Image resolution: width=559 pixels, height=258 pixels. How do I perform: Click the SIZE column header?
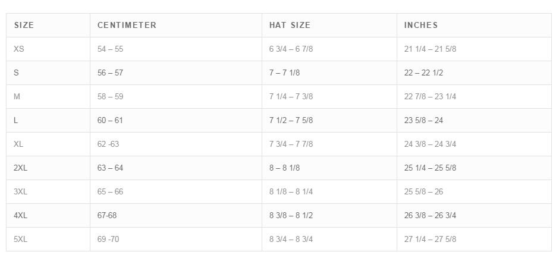coord(24,25)
